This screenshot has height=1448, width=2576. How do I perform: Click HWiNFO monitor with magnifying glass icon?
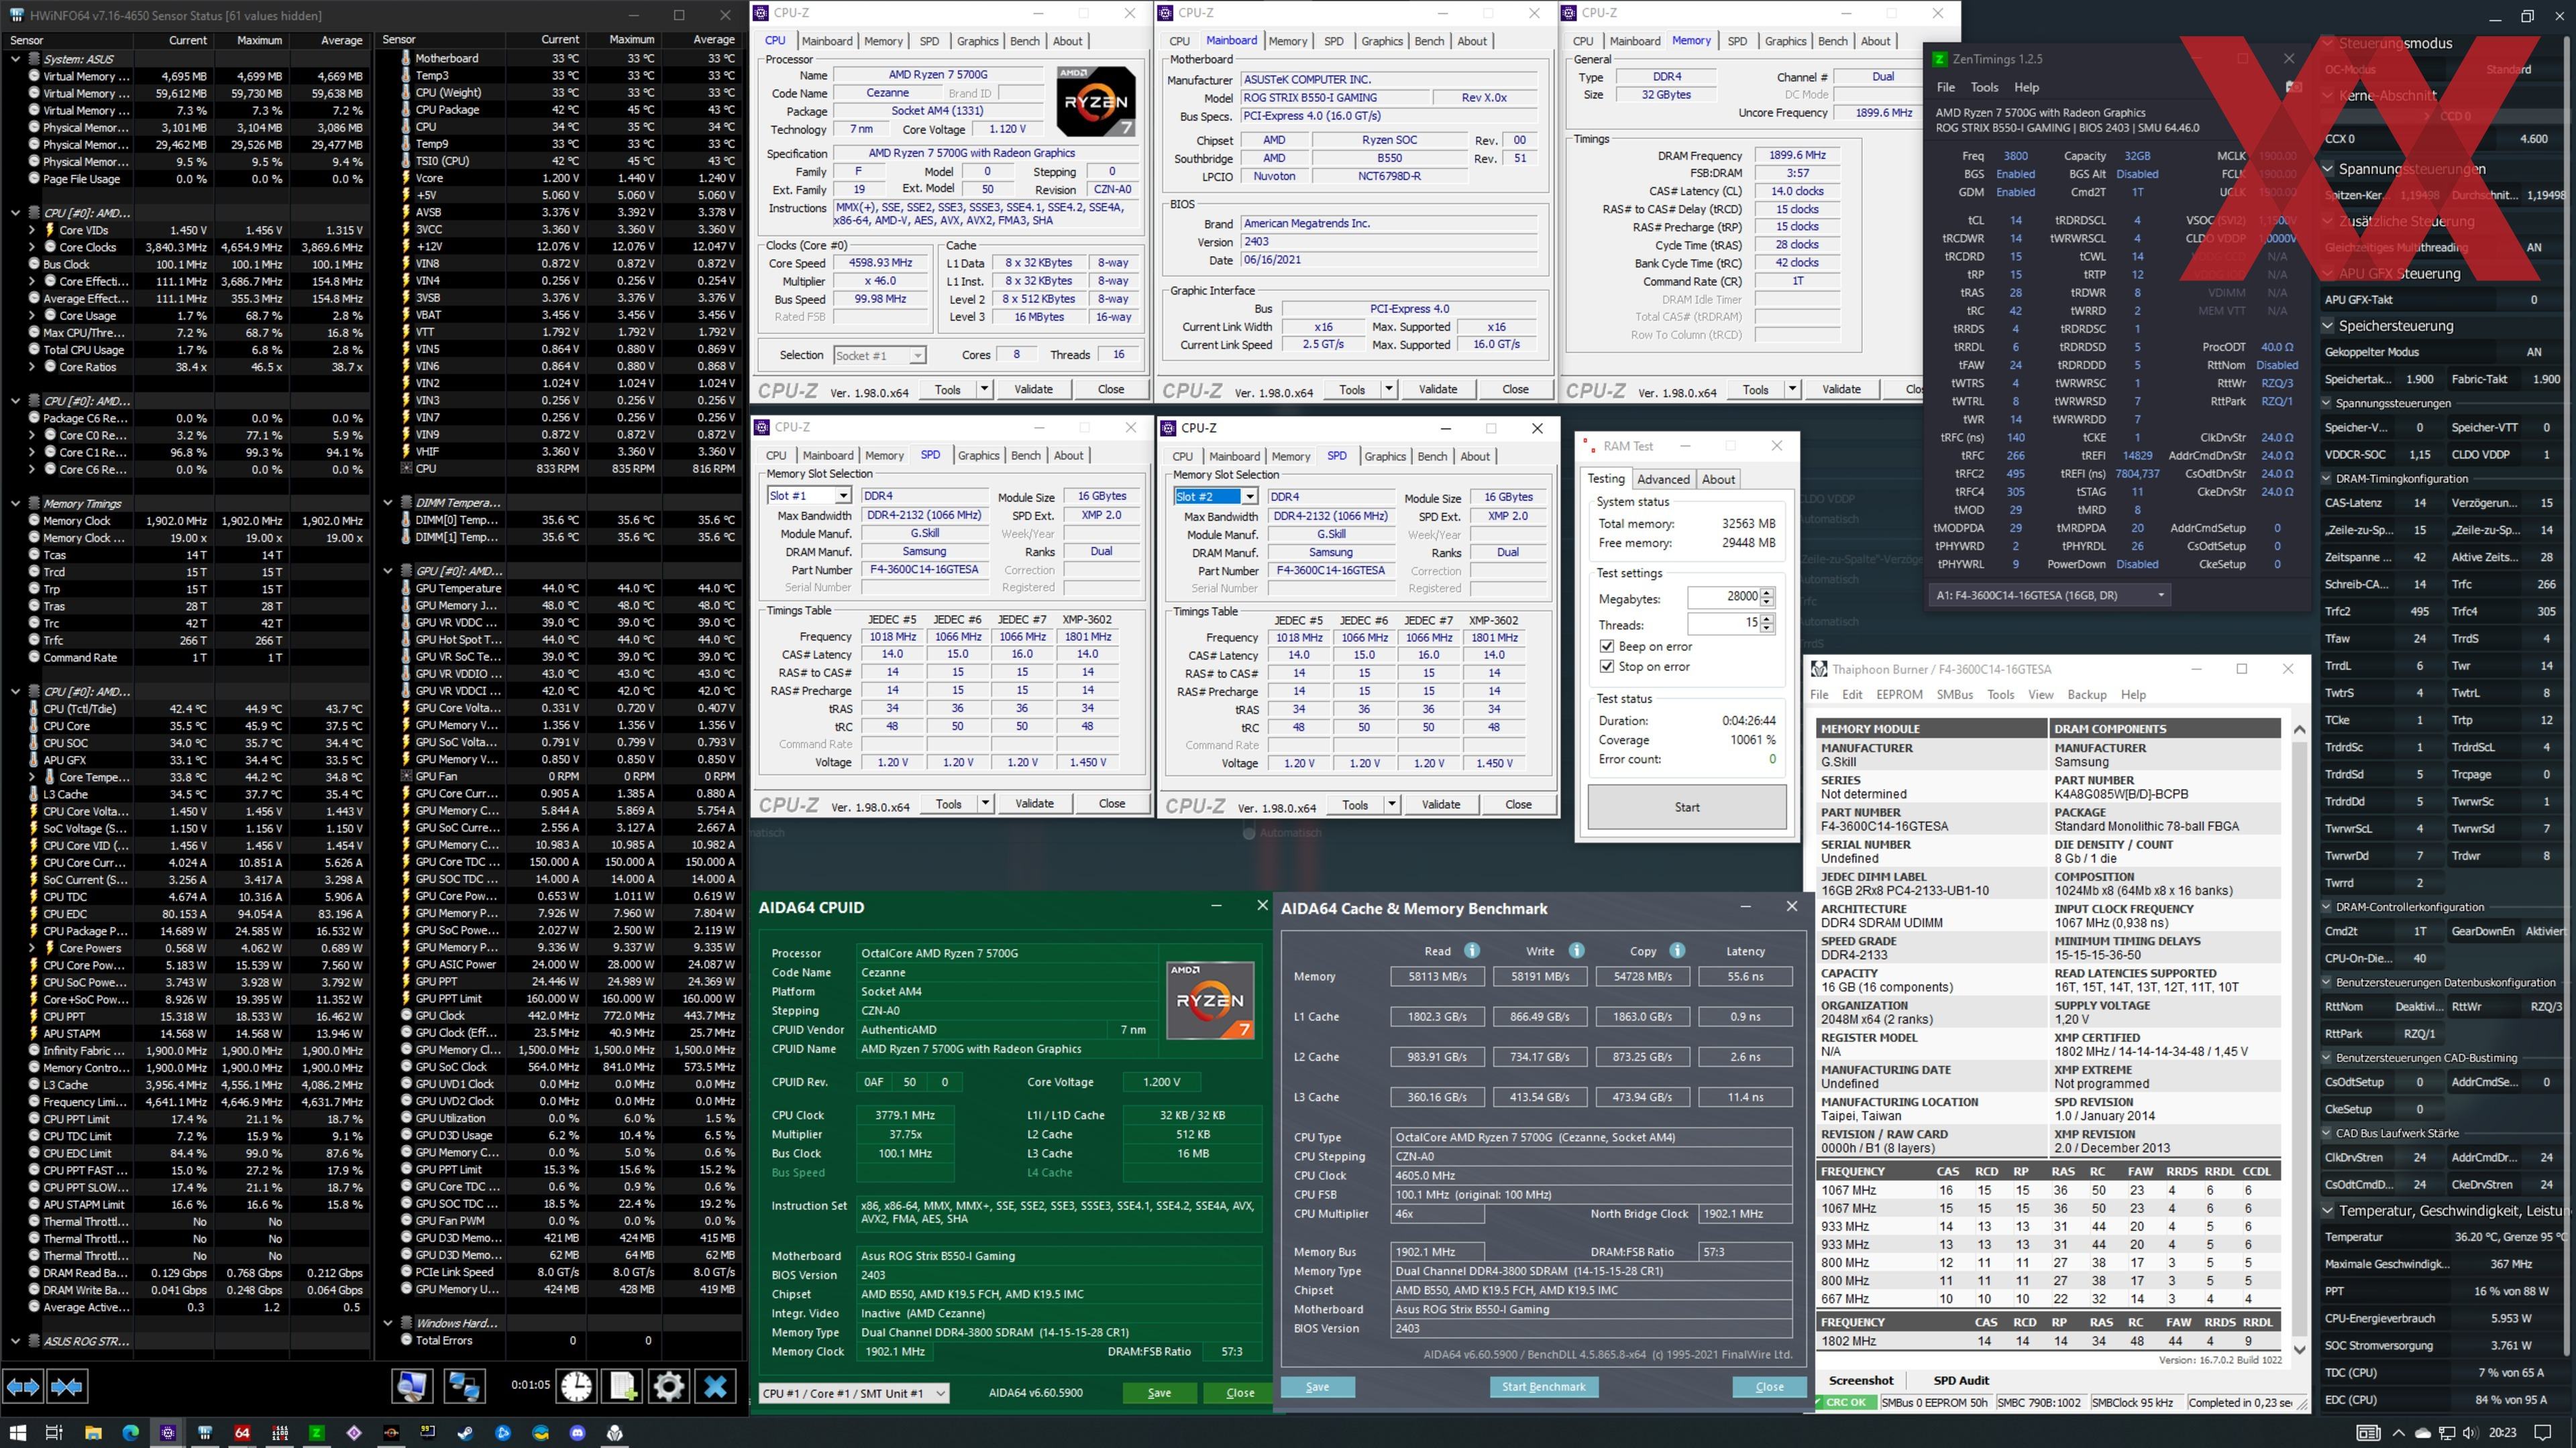click(411, 1386)
